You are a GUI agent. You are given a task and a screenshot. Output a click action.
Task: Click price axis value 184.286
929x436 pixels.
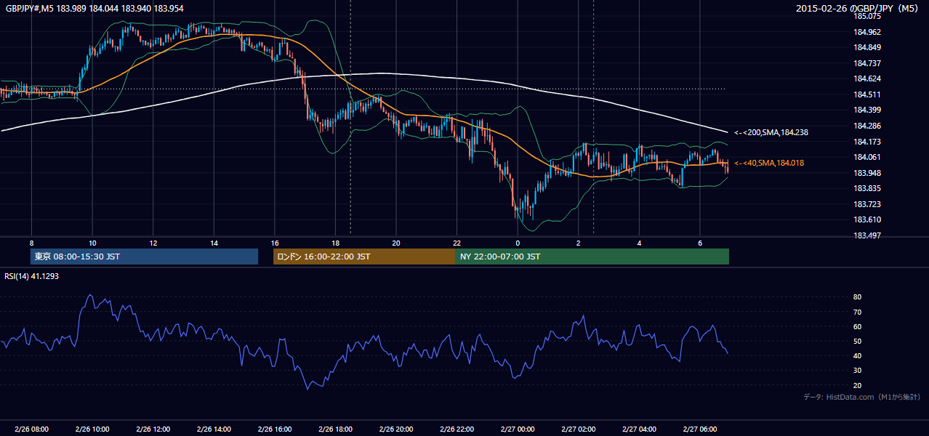pos(867,126)
